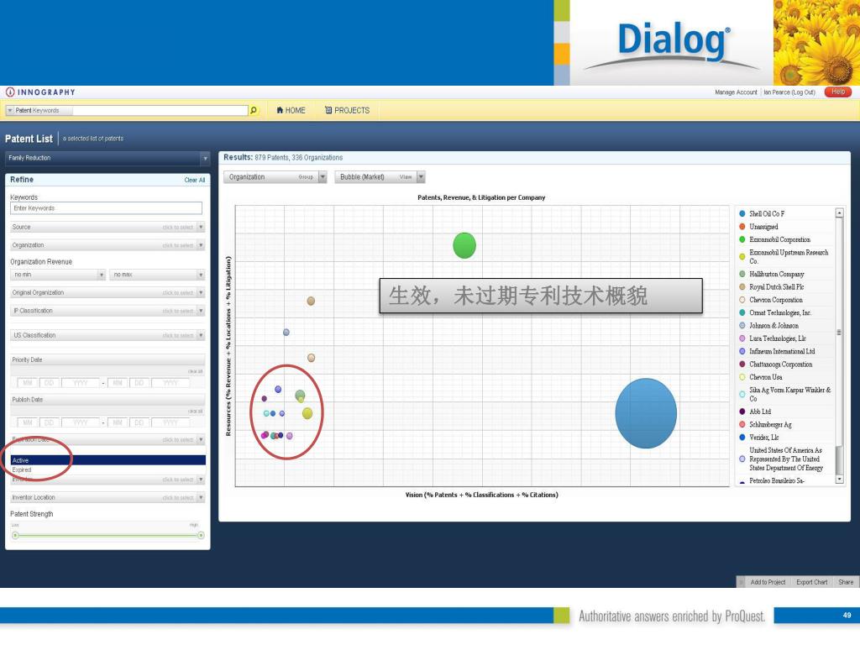Click the Share button
Screen dimensions: 860x645
coord(845,582)
